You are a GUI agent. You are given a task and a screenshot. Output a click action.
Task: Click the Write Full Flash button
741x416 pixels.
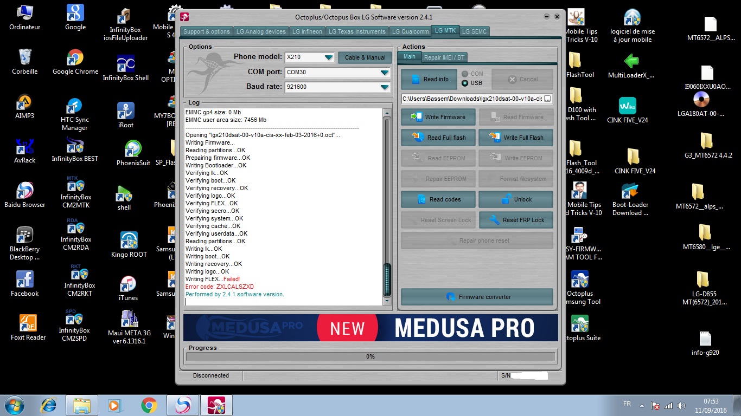click(516, 138)
